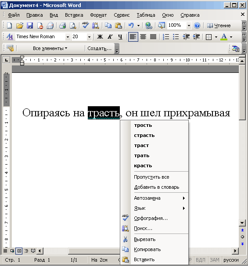Toggle bold formatting (Ж)
Viewport: 248px width, 266px height.
click(100, 36)
